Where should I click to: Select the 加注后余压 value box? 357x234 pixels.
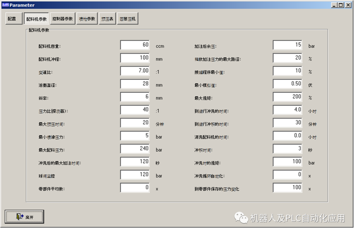click(288, 45)
